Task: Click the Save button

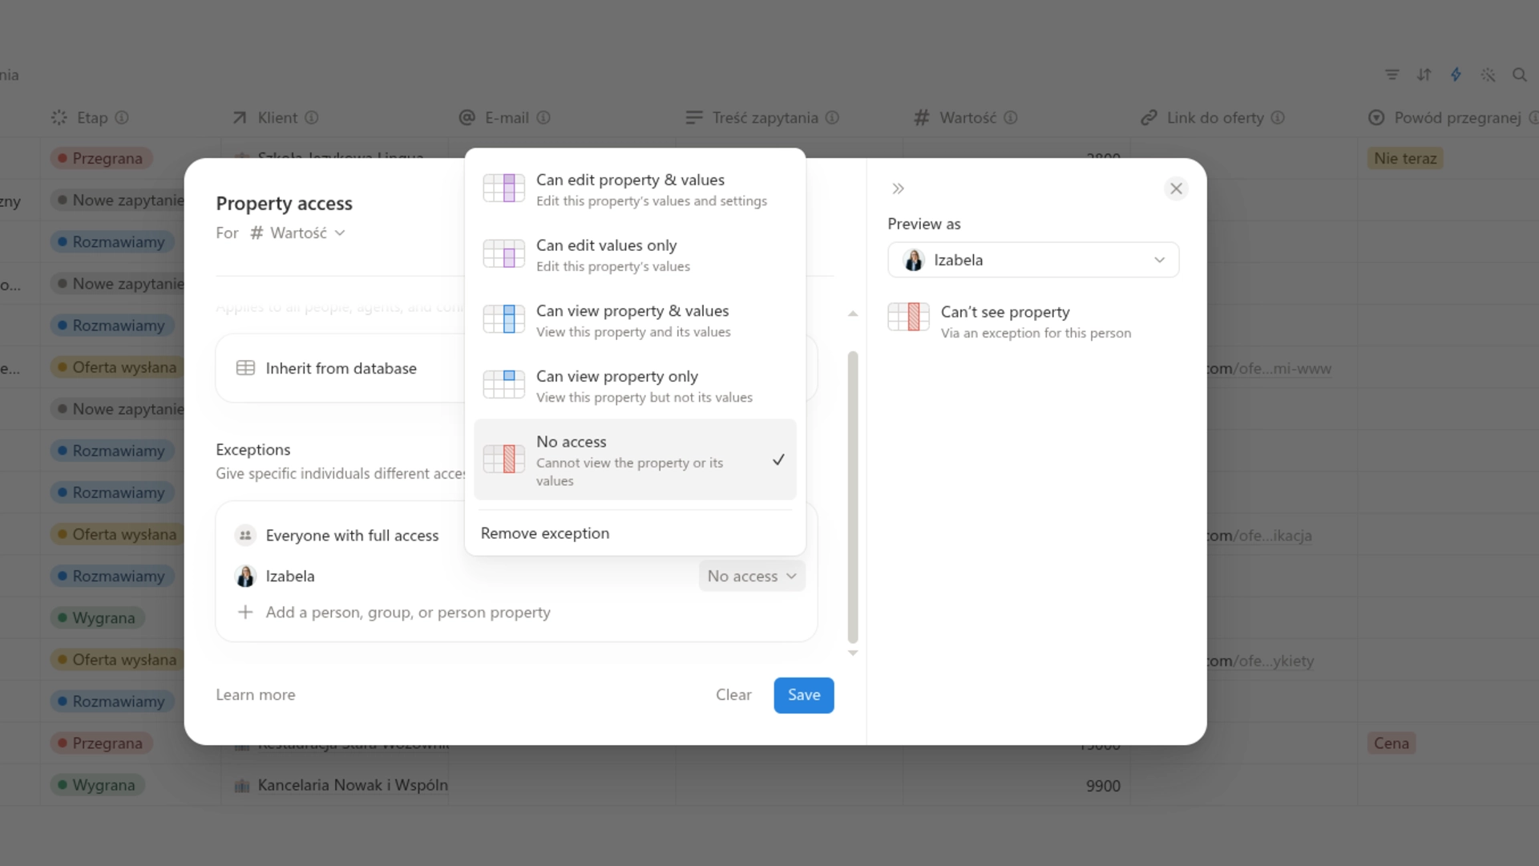Action: [803, 695]
